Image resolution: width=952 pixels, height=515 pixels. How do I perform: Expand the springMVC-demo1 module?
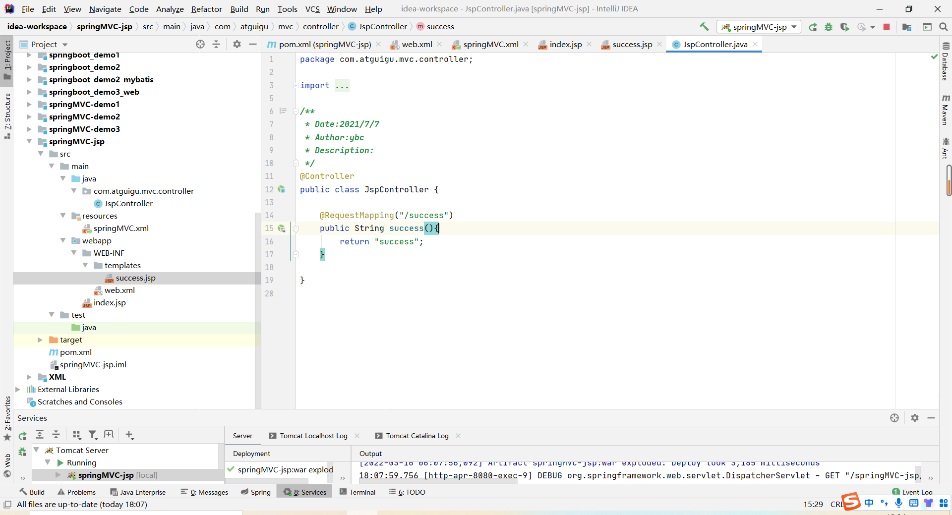(29, 104)
